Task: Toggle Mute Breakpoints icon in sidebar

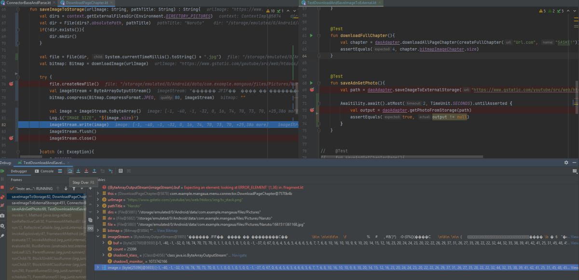Action: (2, 205)
